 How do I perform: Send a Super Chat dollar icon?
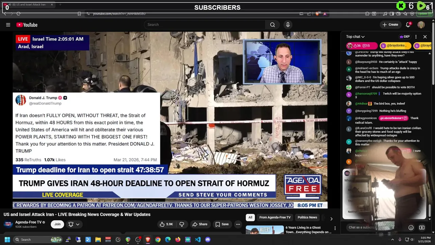[x=422, y=227]
